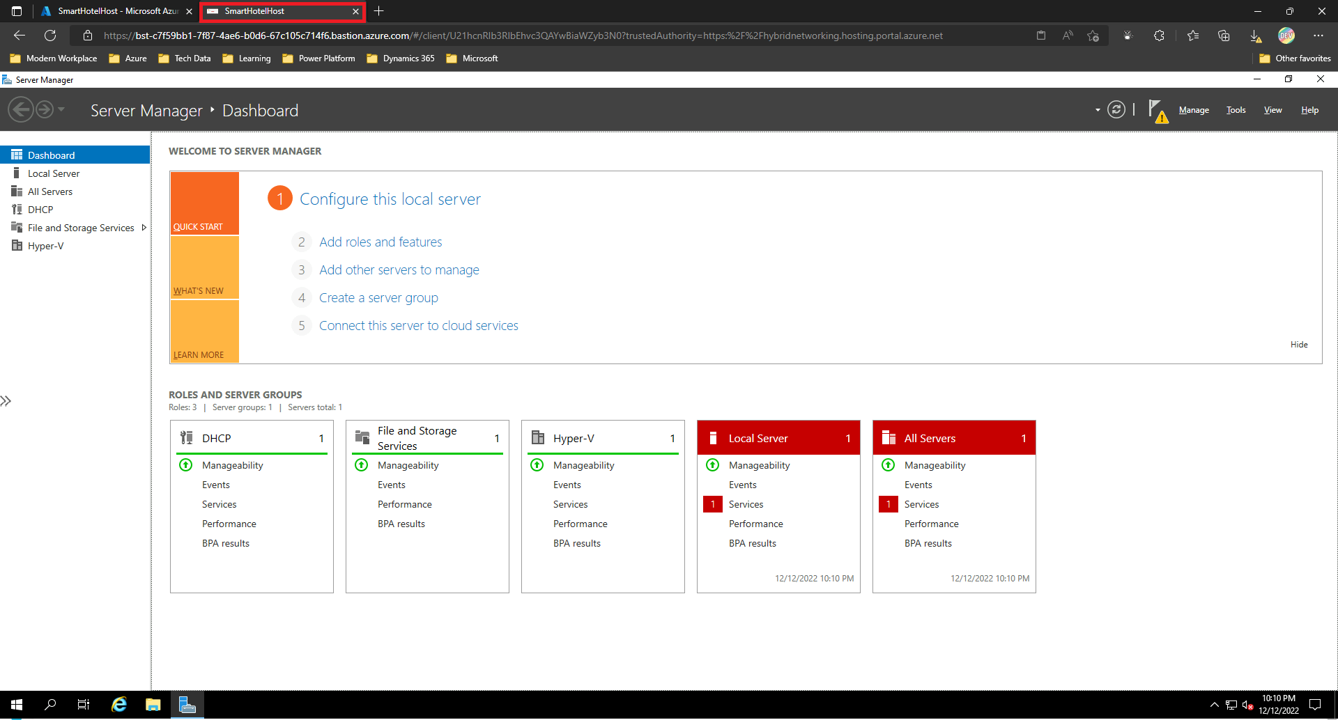The width and height of the screenshot is (1338, 720).
Task: Open the Azure favorites folder
Action: click(128, 58)
